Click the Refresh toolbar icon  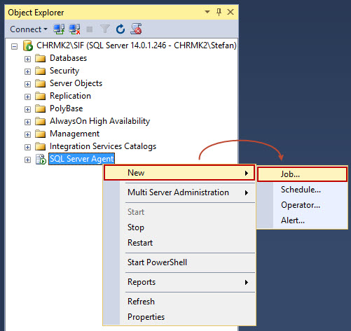click(x=121, y=29)
